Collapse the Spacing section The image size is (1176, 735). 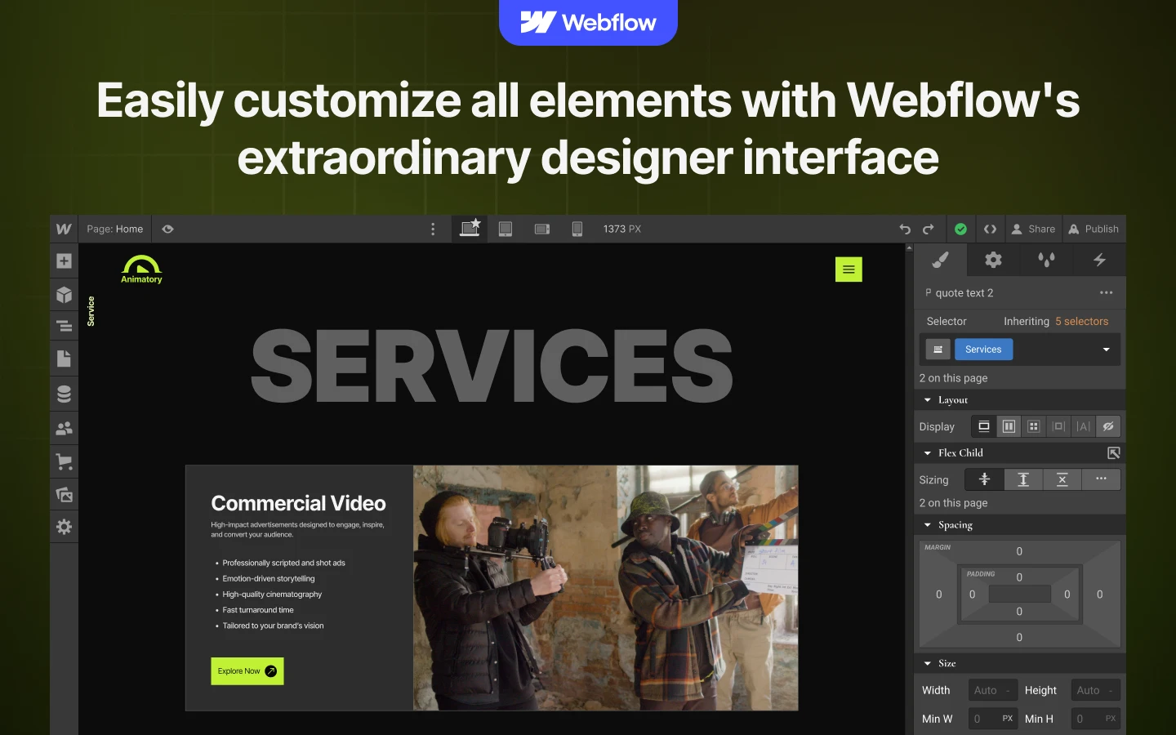(928, 525)
